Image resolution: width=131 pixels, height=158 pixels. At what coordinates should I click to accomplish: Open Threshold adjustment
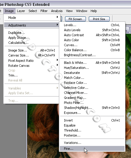[92, 130]
